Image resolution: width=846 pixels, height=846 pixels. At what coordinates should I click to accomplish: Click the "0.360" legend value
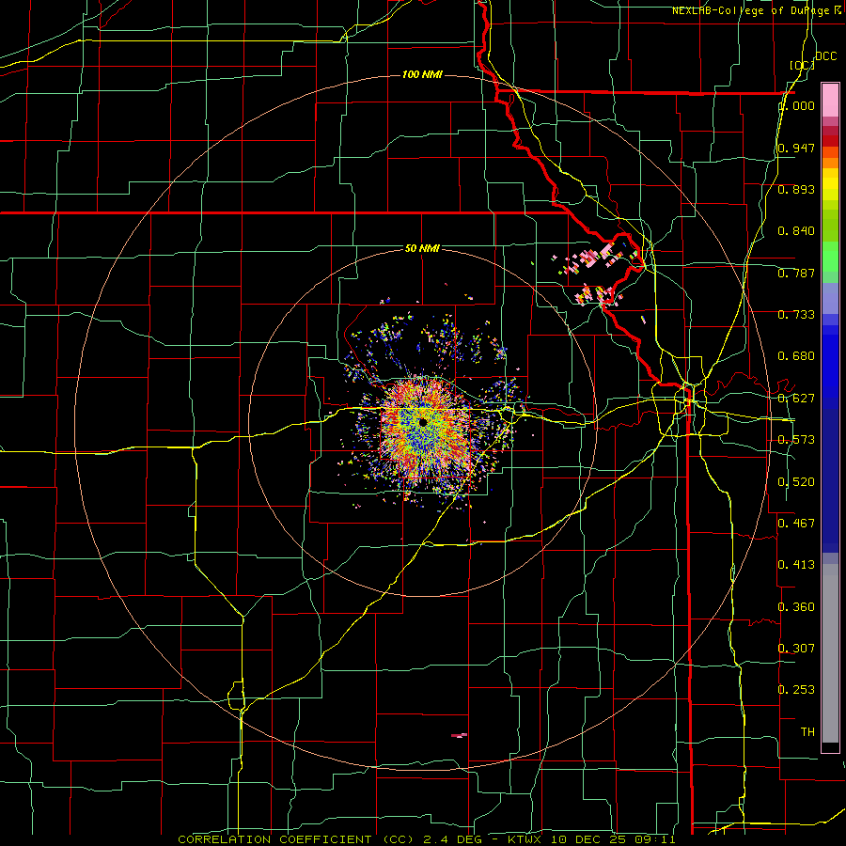796,607
